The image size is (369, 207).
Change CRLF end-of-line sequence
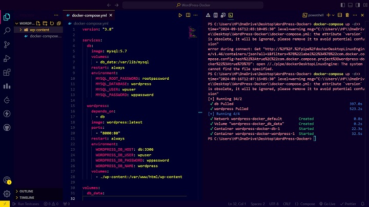coord(287,204)
